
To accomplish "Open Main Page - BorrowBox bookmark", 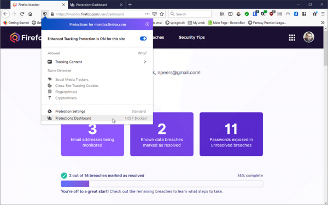I will tap(226, 22).
